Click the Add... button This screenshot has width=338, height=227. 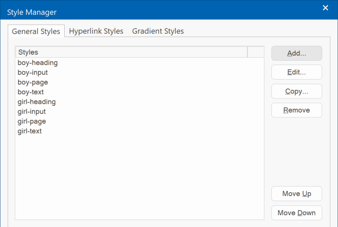point(297,53)
